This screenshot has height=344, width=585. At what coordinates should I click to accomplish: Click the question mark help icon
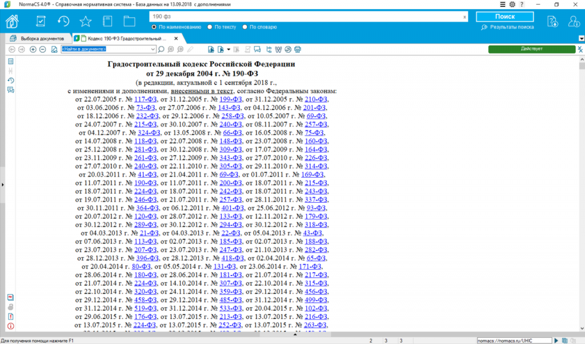[x=522, y=5]
